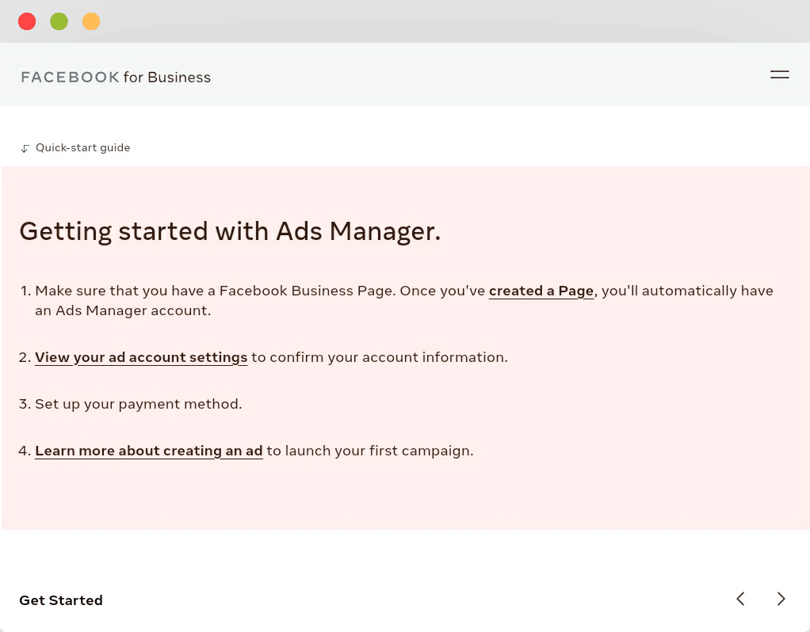The image size is (810, 632).
Task: Open the 'created a Page' link
Action: click(x=541, y=291)
